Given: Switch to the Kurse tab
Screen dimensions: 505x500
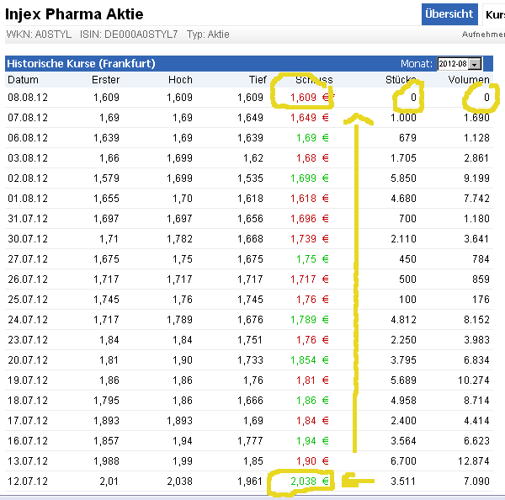Looking at the screenshot, I should (494, 14).
